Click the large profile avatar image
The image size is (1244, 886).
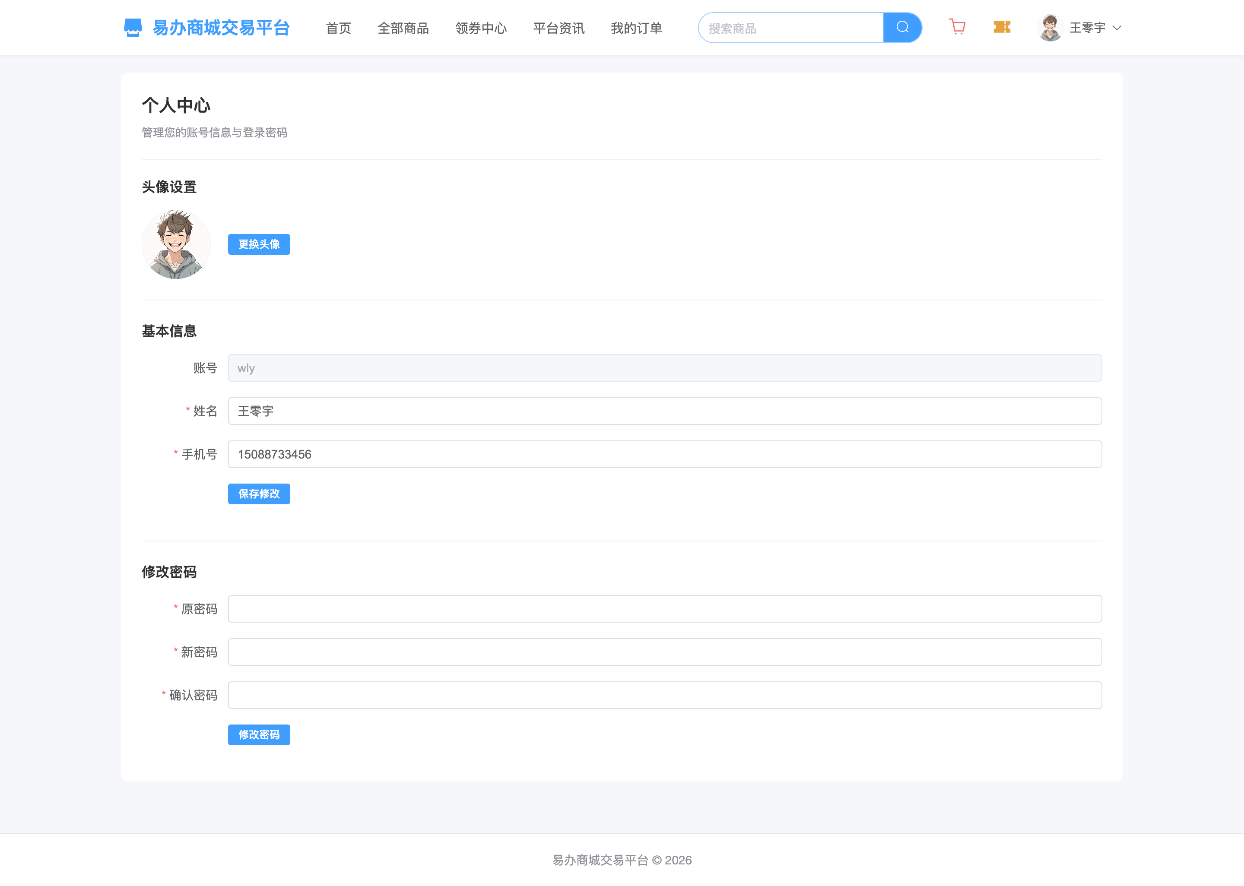pos(176,244)
